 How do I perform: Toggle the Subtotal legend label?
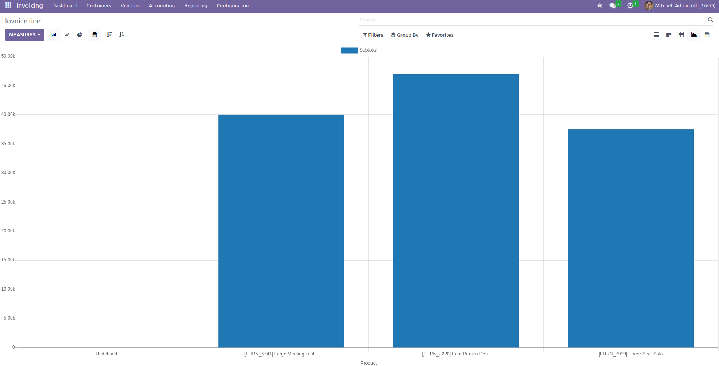[x=368, y=50]
